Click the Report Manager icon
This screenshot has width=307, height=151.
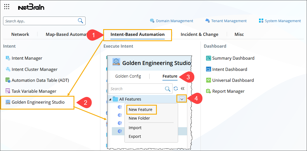click(208, 91)
